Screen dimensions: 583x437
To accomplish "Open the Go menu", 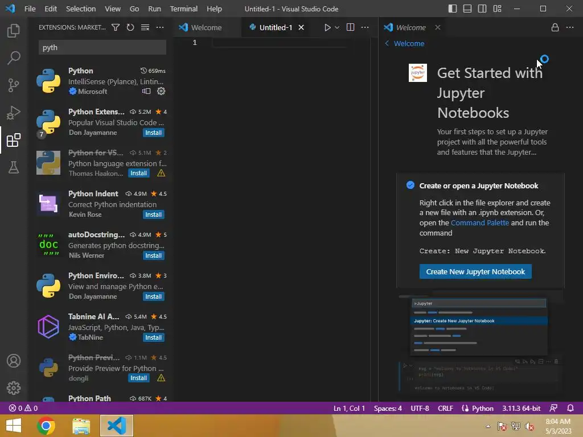I will [134, 9].
